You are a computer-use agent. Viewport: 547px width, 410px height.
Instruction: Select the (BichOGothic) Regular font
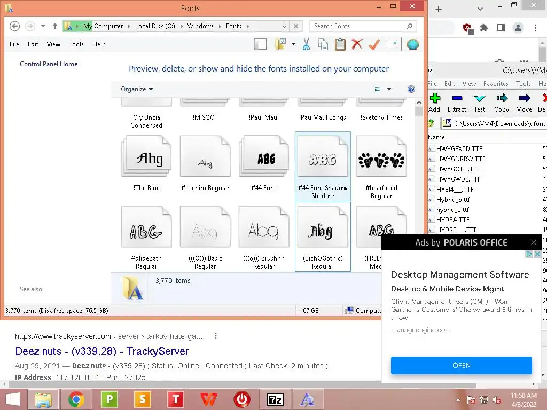pyautogui.click(x=323, y=237)
